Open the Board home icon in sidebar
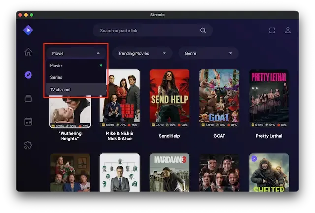Viewport: 315px width, 213px height. click(28, 52)
